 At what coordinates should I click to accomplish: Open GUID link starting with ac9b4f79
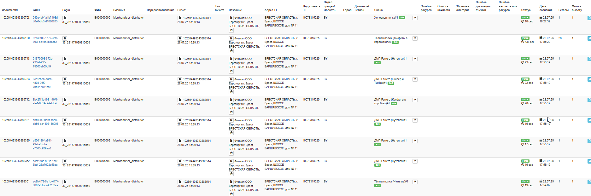point(46,183)
